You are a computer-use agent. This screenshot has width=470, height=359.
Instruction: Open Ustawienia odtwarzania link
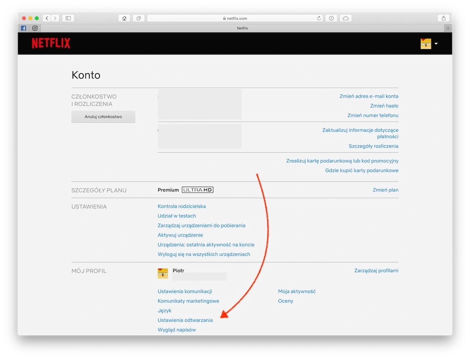[x=185, y=320]
